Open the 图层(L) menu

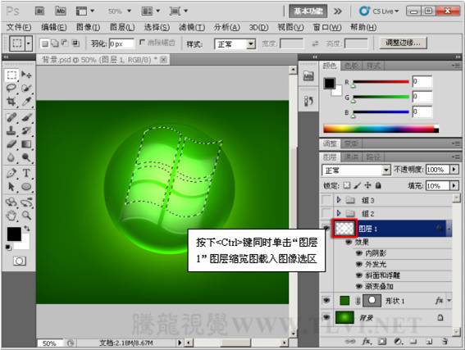tap(122, 28)
